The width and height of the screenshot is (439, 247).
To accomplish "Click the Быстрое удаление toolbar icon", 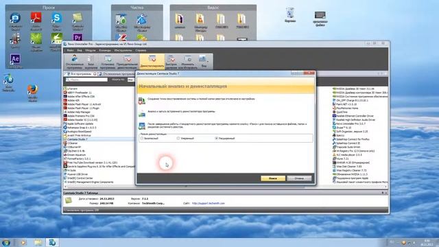I will [171, 62].
